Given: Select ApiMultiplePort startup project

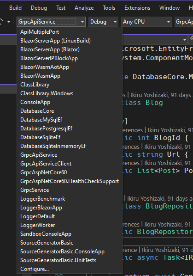Looking at the screenshot, I should [70, 32].
